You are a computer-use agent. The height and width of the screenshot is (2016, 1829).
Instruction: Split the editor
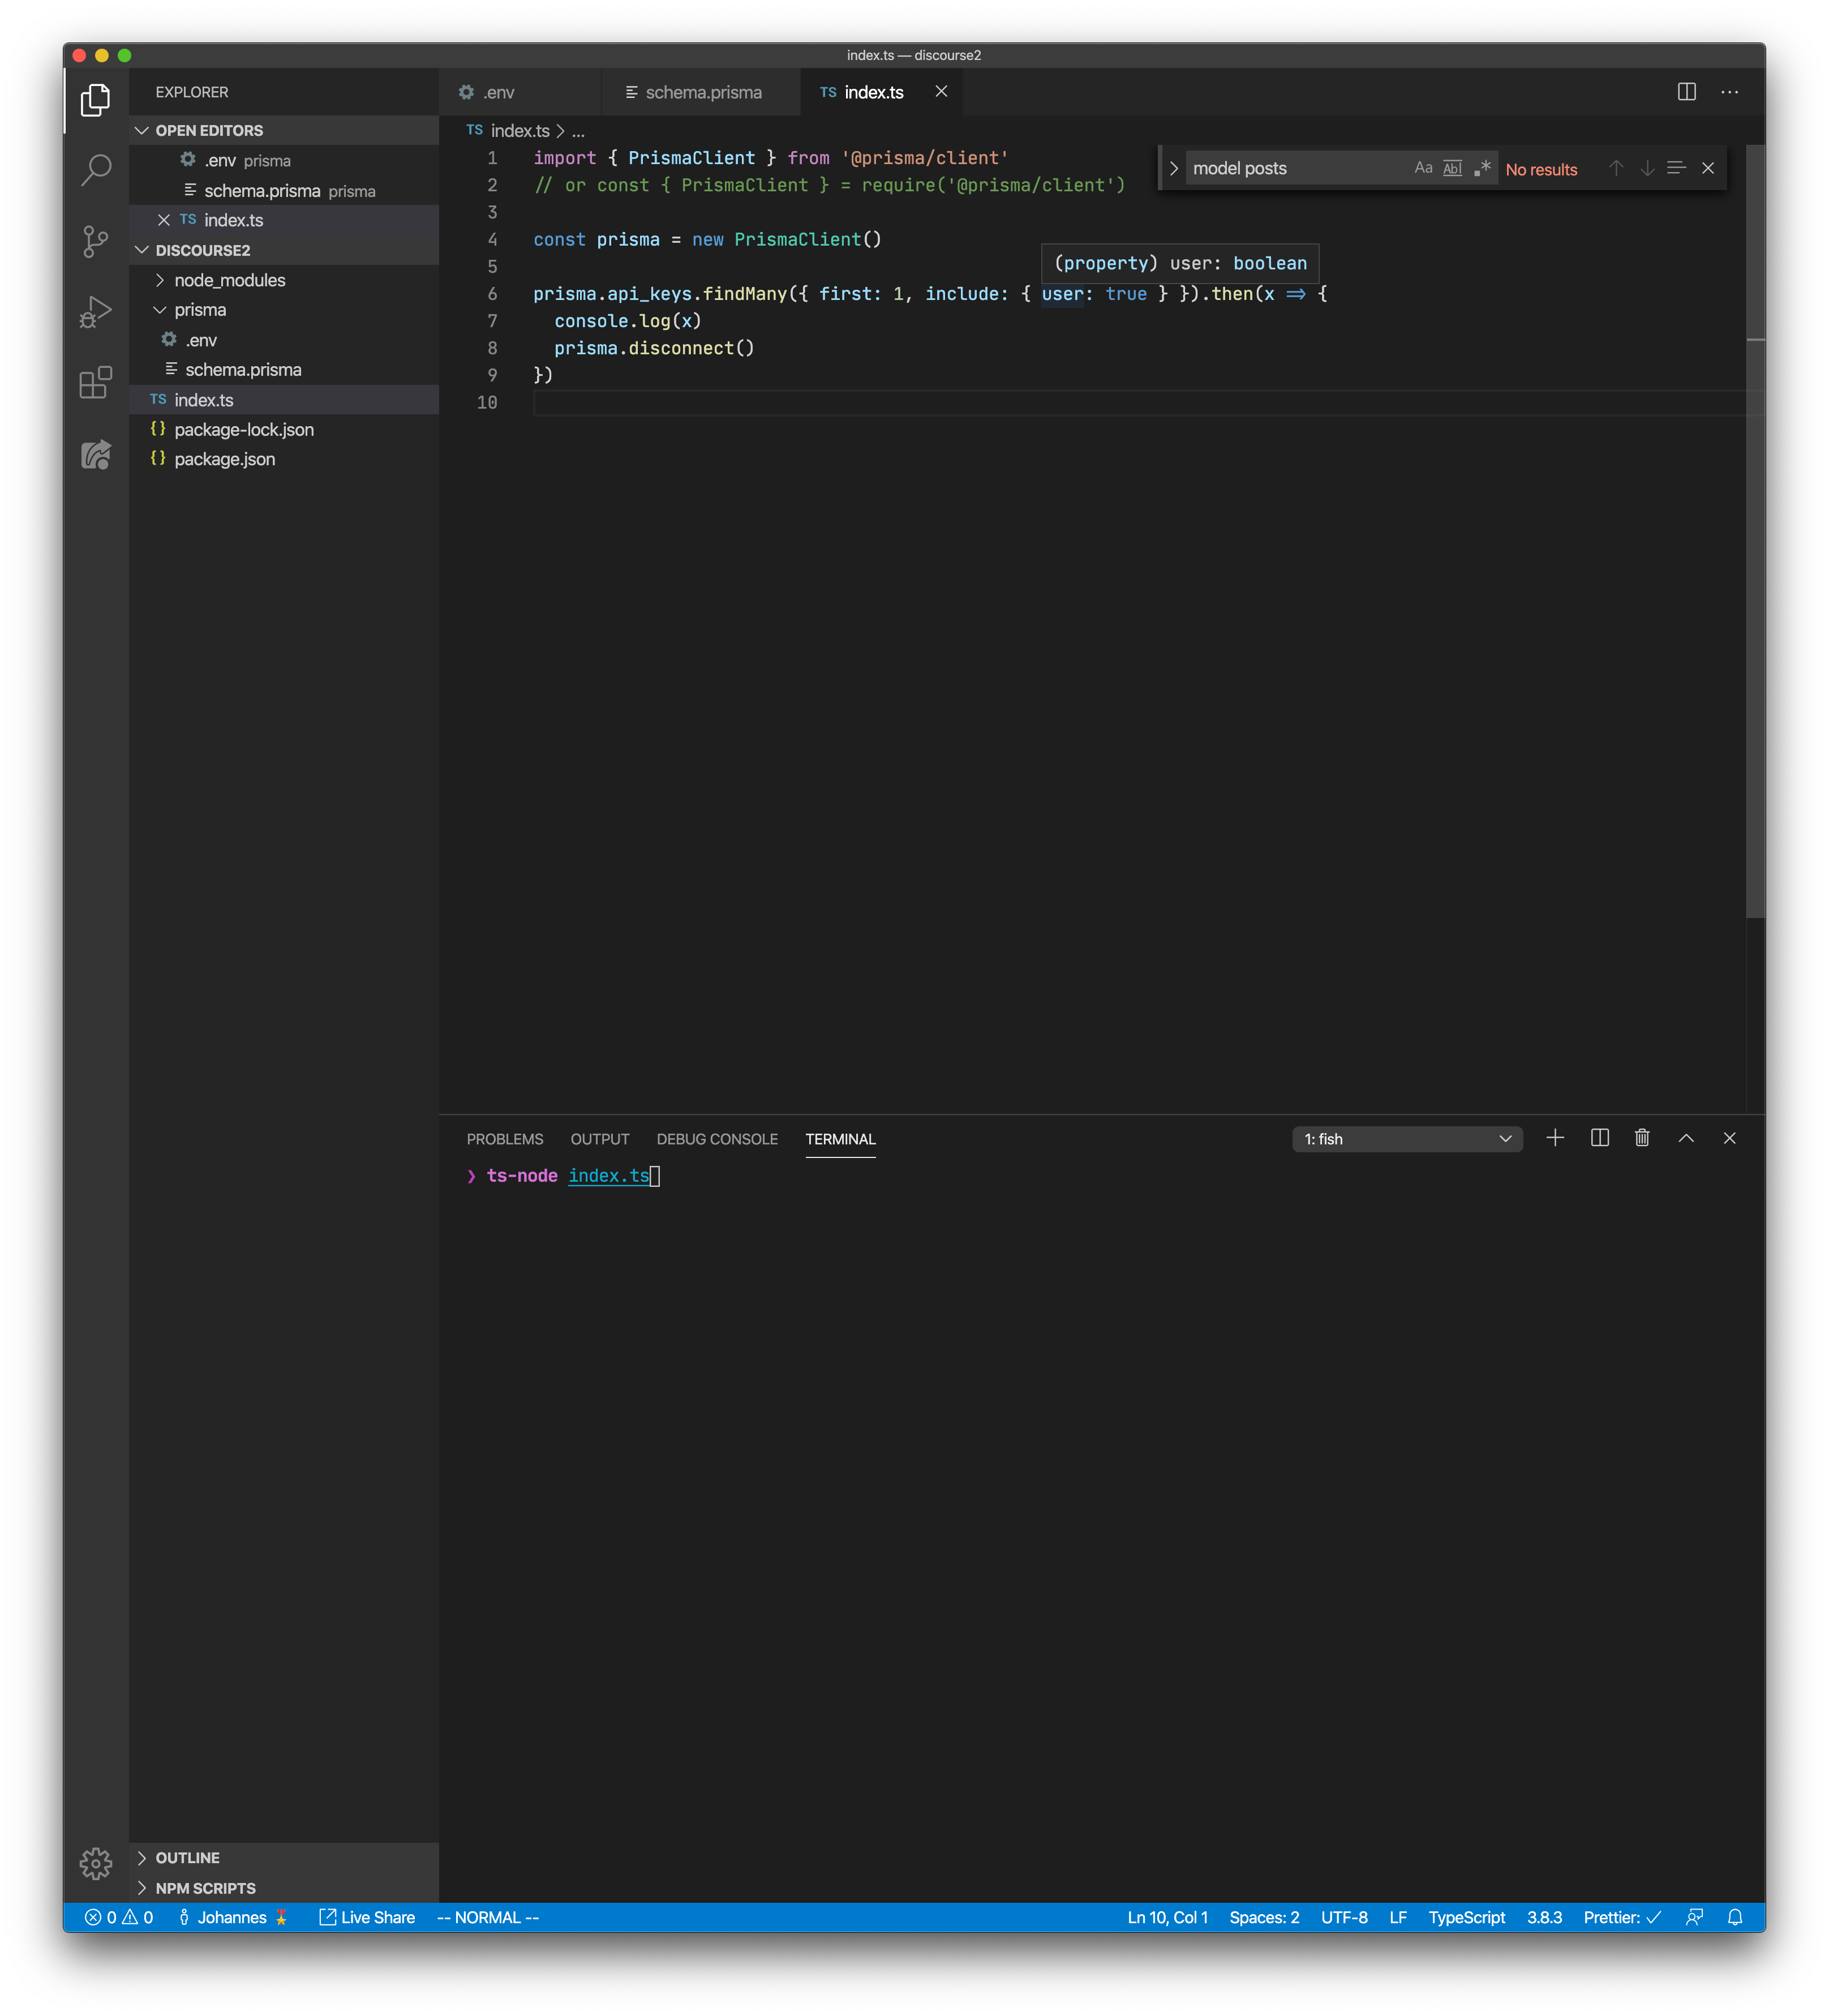[x=1687, y=91]
